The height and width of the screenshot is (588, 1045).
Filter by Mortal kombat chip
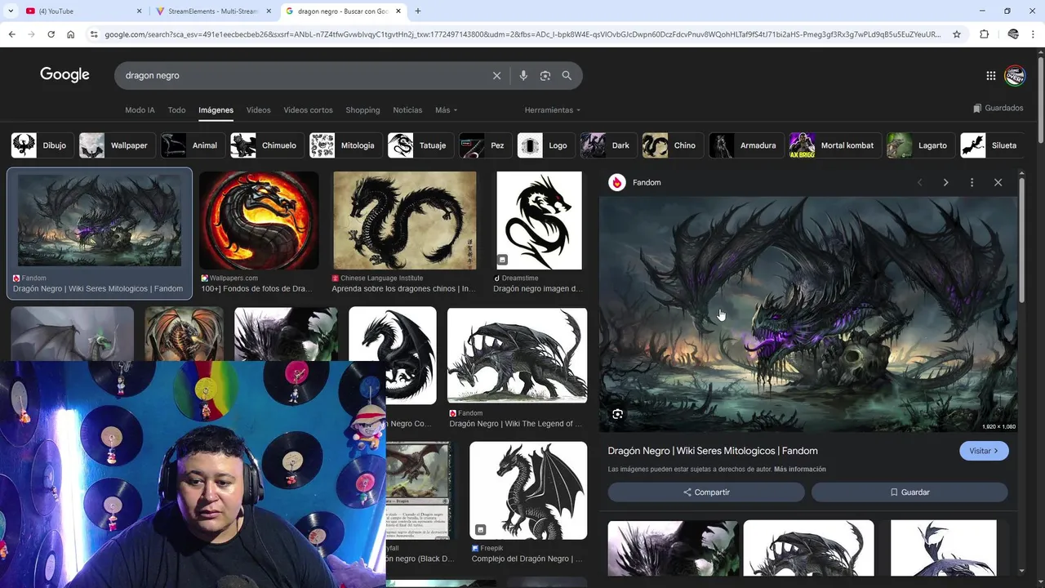pyautogui.click(x=834, y=145)
